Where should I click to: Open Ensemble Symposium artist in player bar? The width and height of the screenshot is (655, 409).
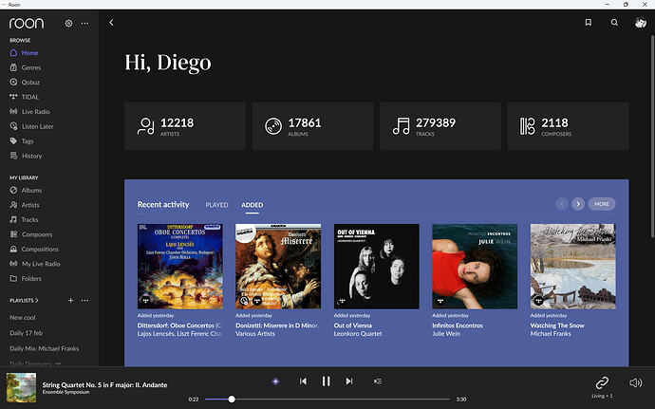[65, 392]
